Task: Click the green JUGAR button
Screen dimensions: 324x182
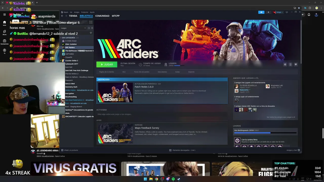Action: point(107,64)
